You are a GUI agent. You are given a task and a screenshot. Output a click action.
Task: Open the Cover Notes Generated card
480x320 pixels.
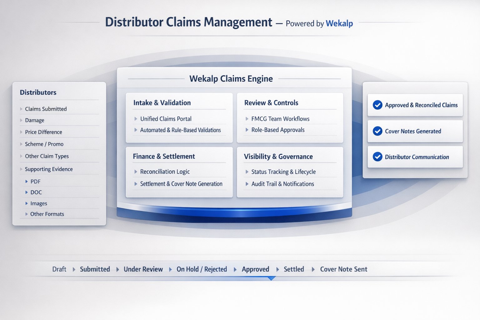pos(415,131)
